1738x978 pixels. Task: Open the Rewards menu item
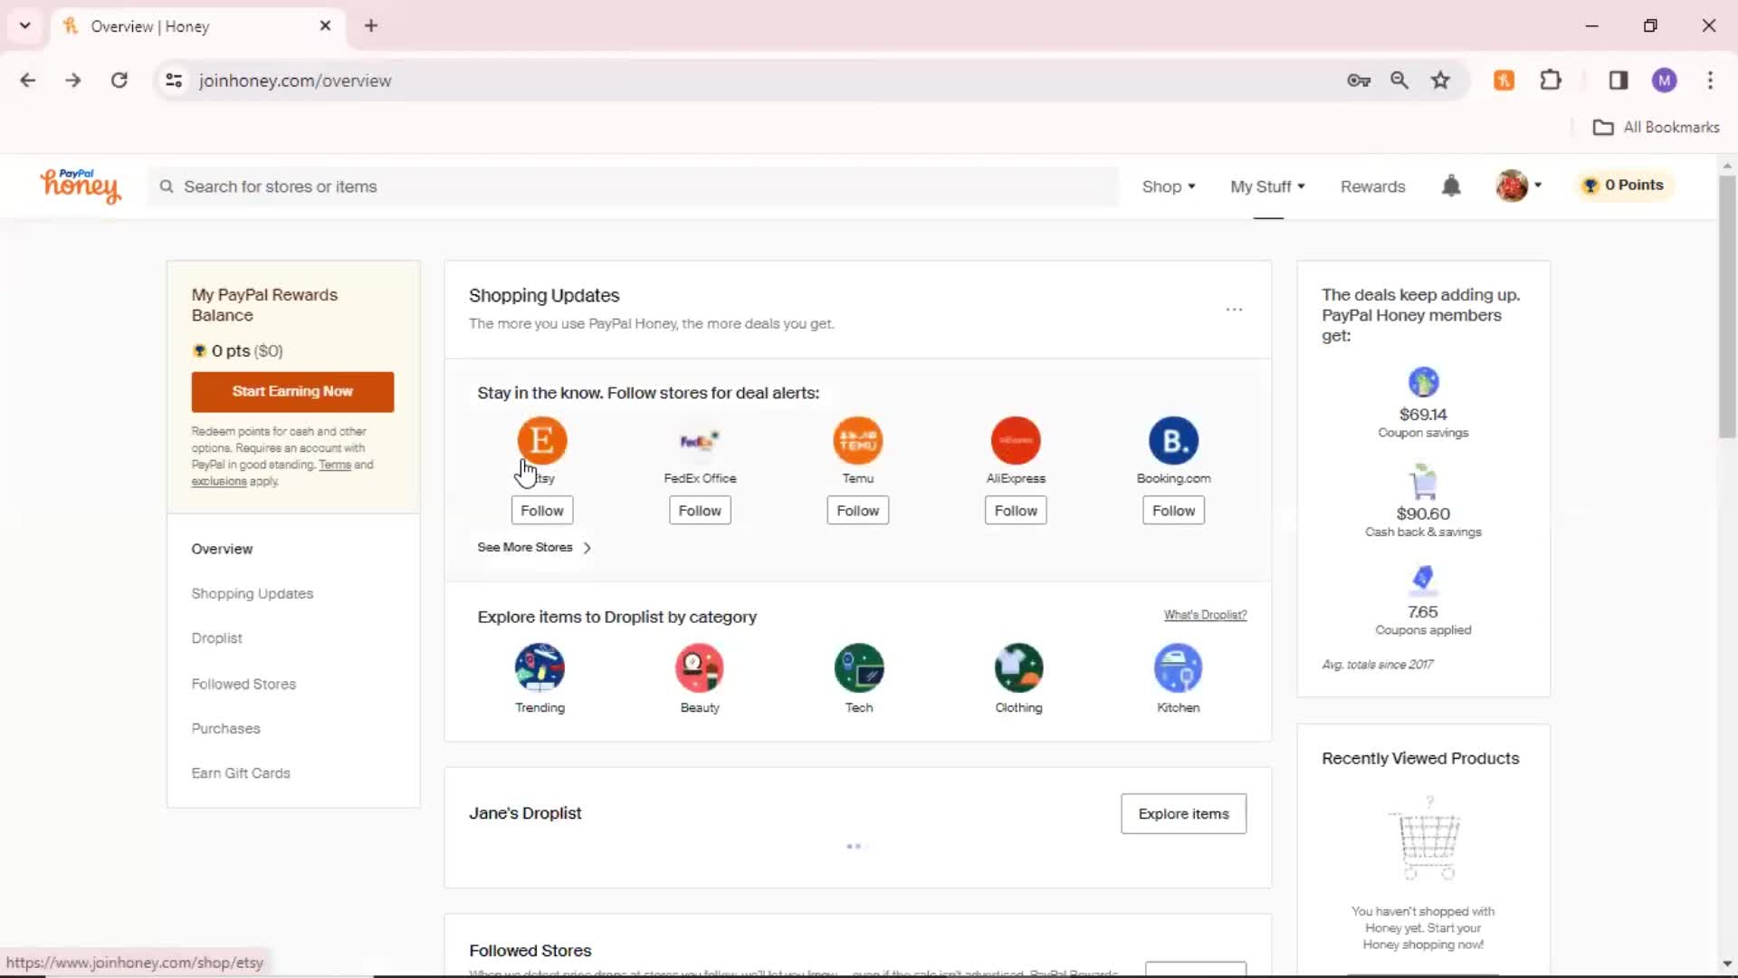[x=1372, y=187]
